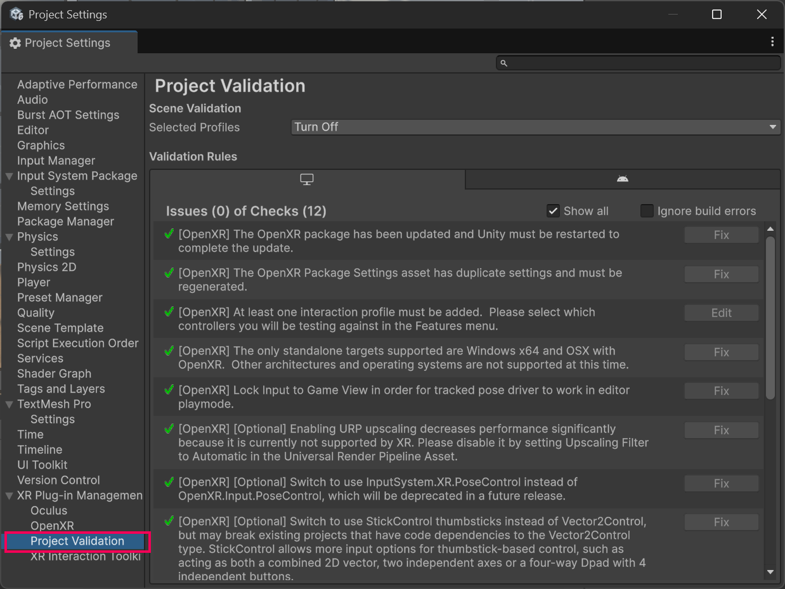
Task: Click Edit for the interaction profile rule
Action: click(721, 313)
